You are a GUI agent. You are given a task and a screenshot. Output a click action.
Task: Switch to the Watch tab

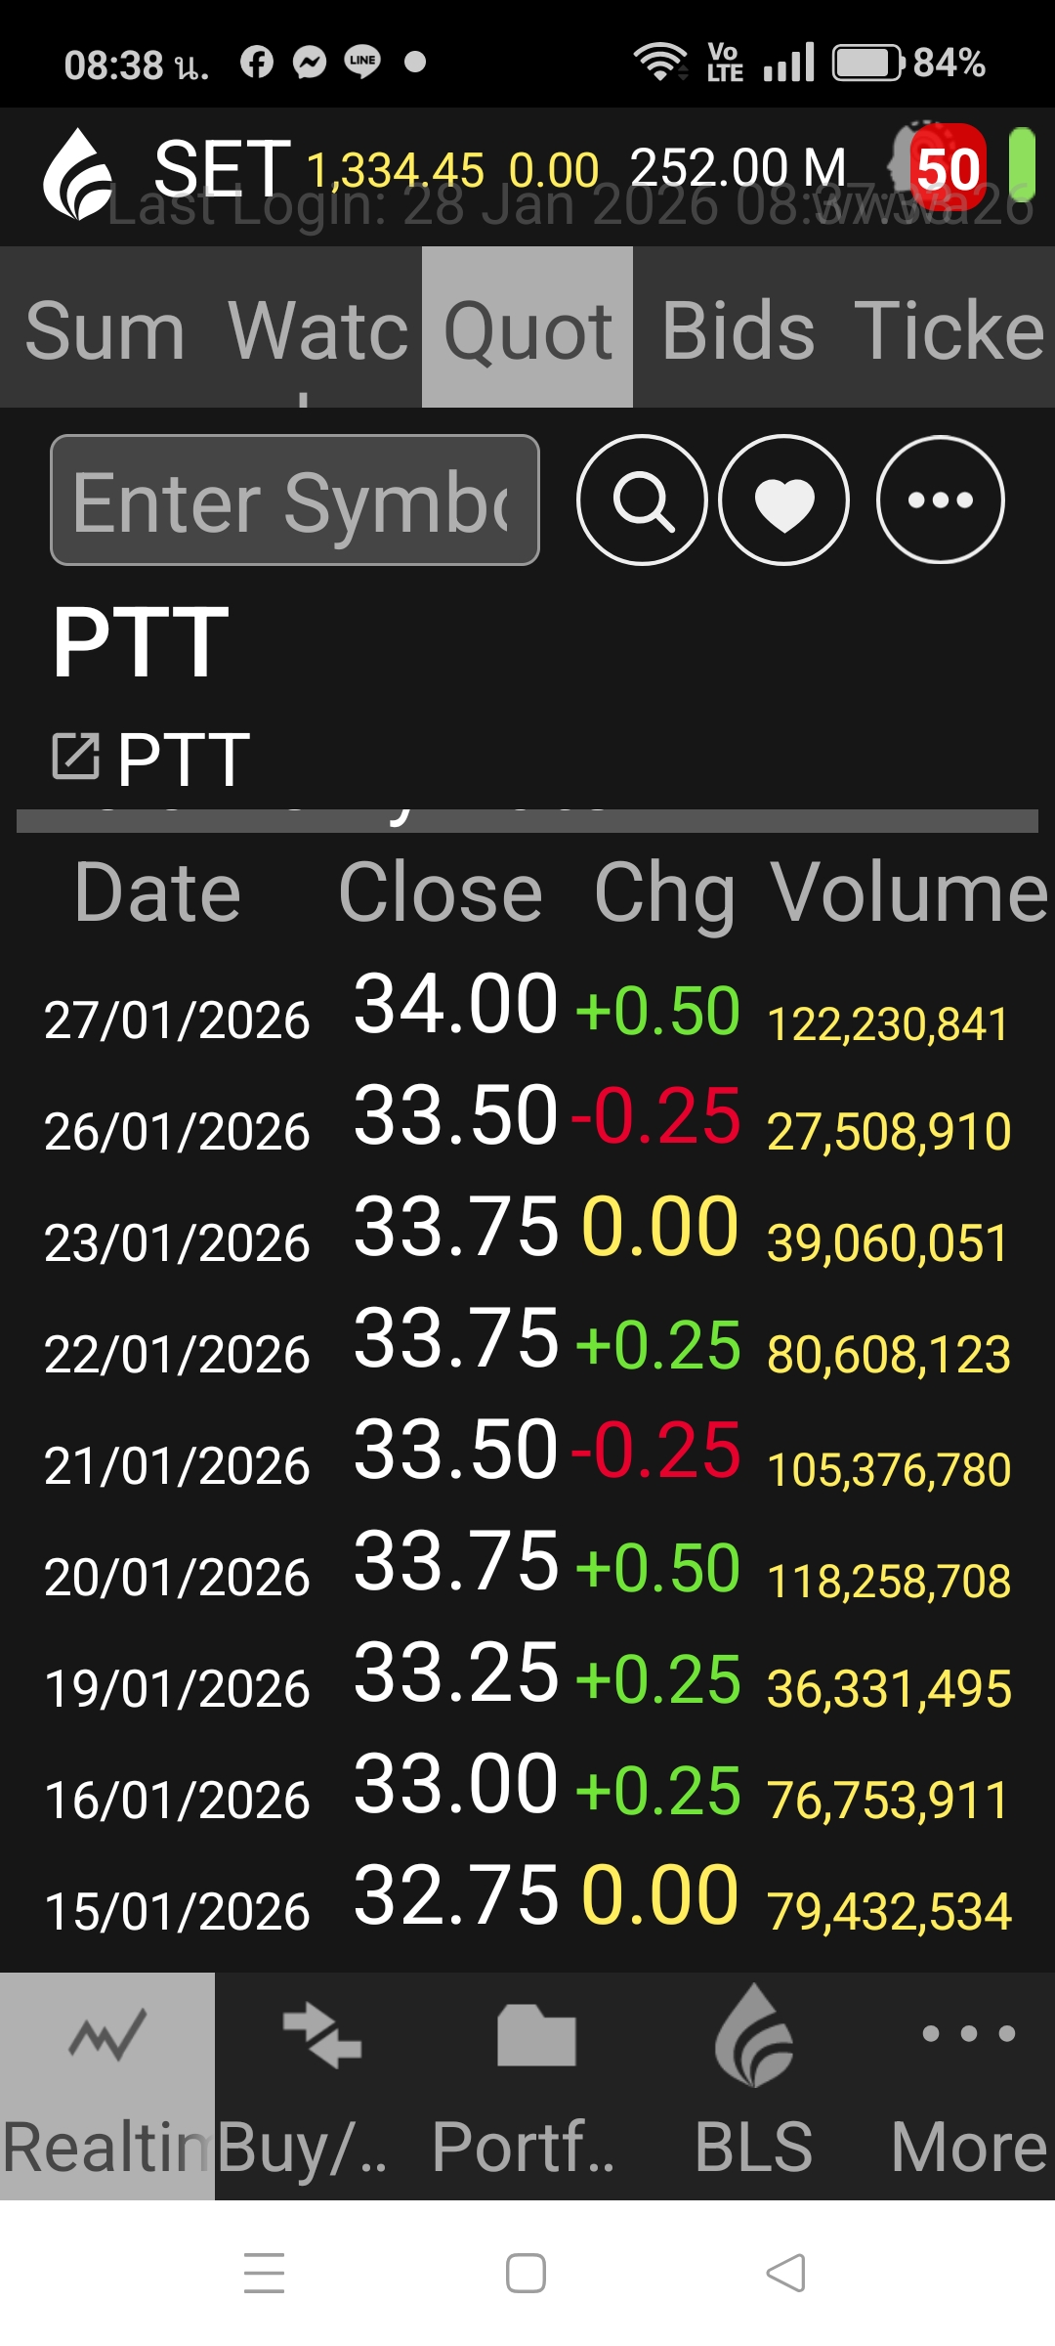tap(317, 330)
